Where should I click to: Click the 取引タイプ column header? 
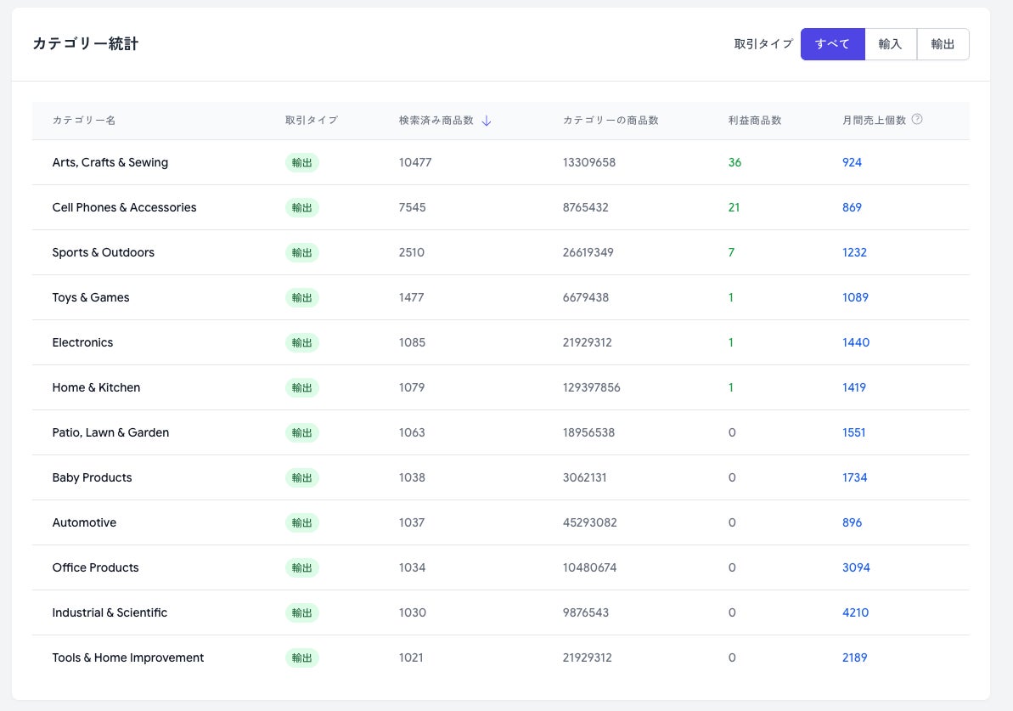coord(311,121)
